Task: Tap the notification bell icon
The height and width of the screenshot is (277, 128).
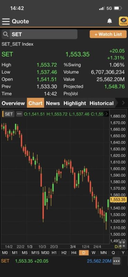Action: coord(110,21)
